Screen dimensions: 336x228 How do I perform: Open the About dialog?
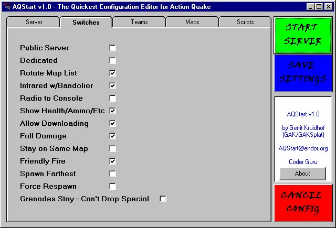[302, 173]
